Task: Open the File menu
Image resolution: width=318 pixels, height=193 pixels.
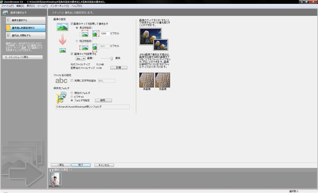Action: 7,6
